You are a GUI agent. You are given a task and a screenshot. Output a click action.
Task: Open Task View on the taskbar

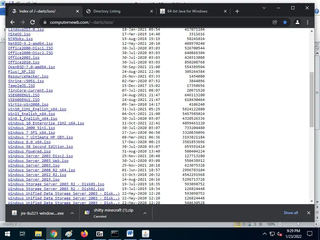coord(22,234)
